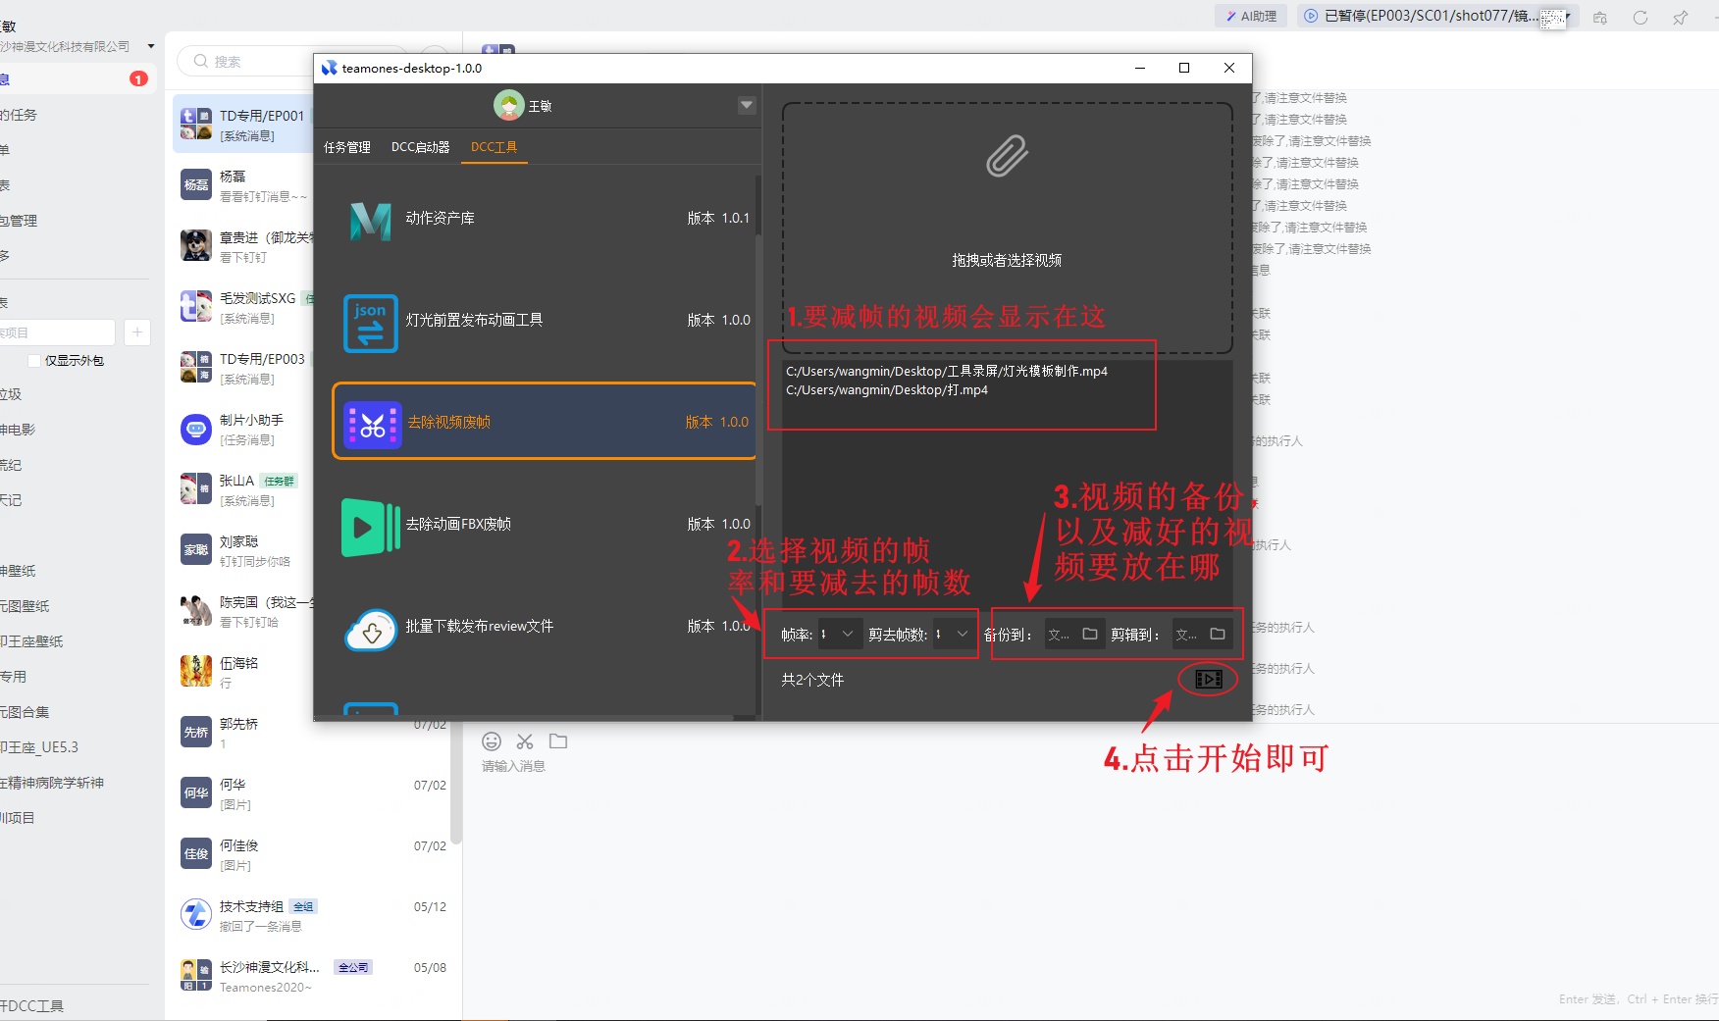Open the backup destination folder browser
The height and width of the screenshot is (1021, 1719).
(x=1089, y=635)
